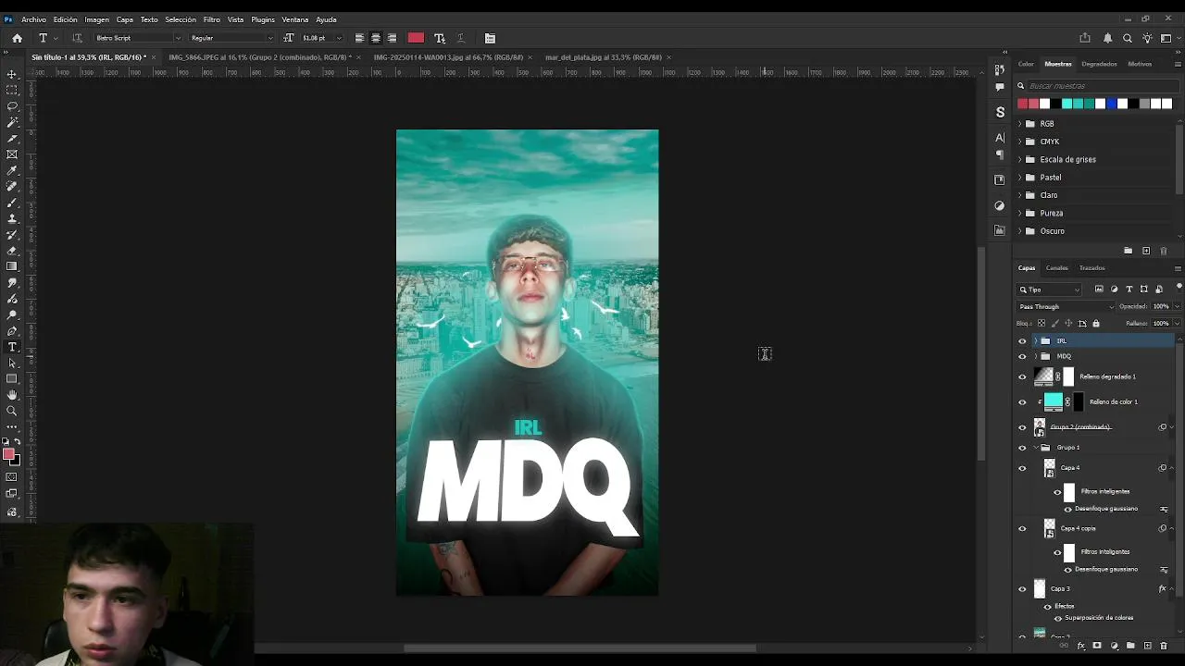Click Superposición de colores effect
The image size is (1185, 666).
[1099, 618]
